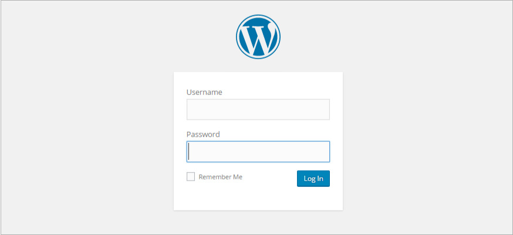Viewport: 513px width, 235px height.
Task: Place cursor in the field under Username
Action: coord(258,110)
